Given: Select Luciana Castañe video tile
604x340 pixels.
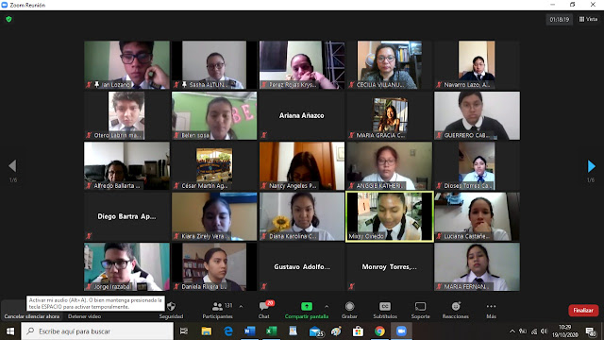Looking at the screenshot, I should [x=477, y=216].
